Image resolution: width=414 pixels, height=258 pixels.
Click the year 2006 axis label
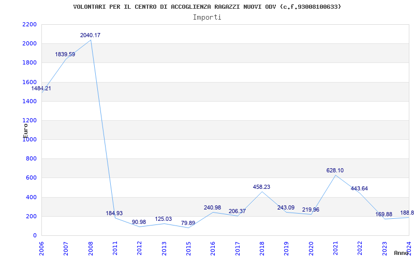(41, 249)
